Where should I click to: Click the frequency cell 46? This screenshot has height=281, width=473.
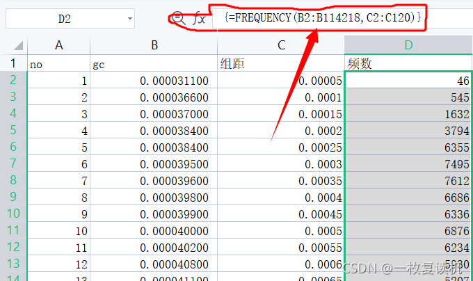[x=408, y=80]
